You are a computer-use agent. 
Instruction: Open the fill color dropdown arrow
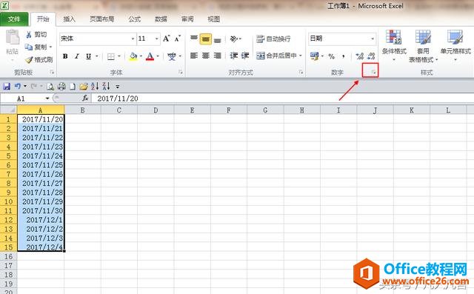(x=141, y=56)
